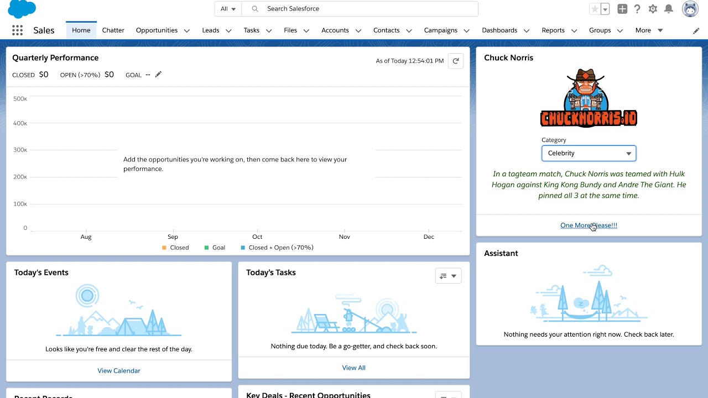708x398 pixels.
Task: Open Today's Tasks filter dropdown
Action: click(448, 276)
